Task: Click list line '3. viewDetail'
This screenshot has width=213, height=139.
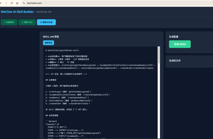Action: 67,98
